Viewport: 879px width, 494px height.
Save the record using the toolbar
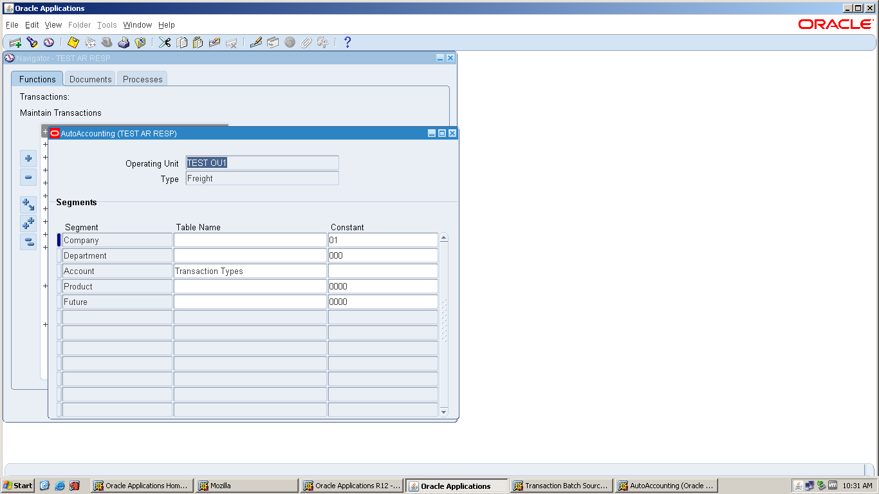click(71, 42)
